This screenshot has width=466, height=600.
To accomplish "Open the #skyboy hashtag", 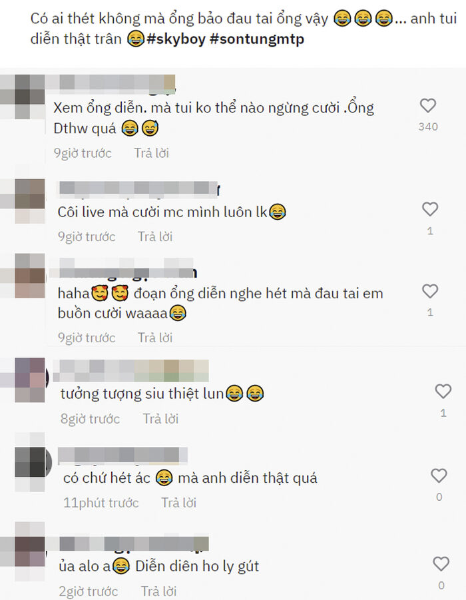I will click(176, 39).
